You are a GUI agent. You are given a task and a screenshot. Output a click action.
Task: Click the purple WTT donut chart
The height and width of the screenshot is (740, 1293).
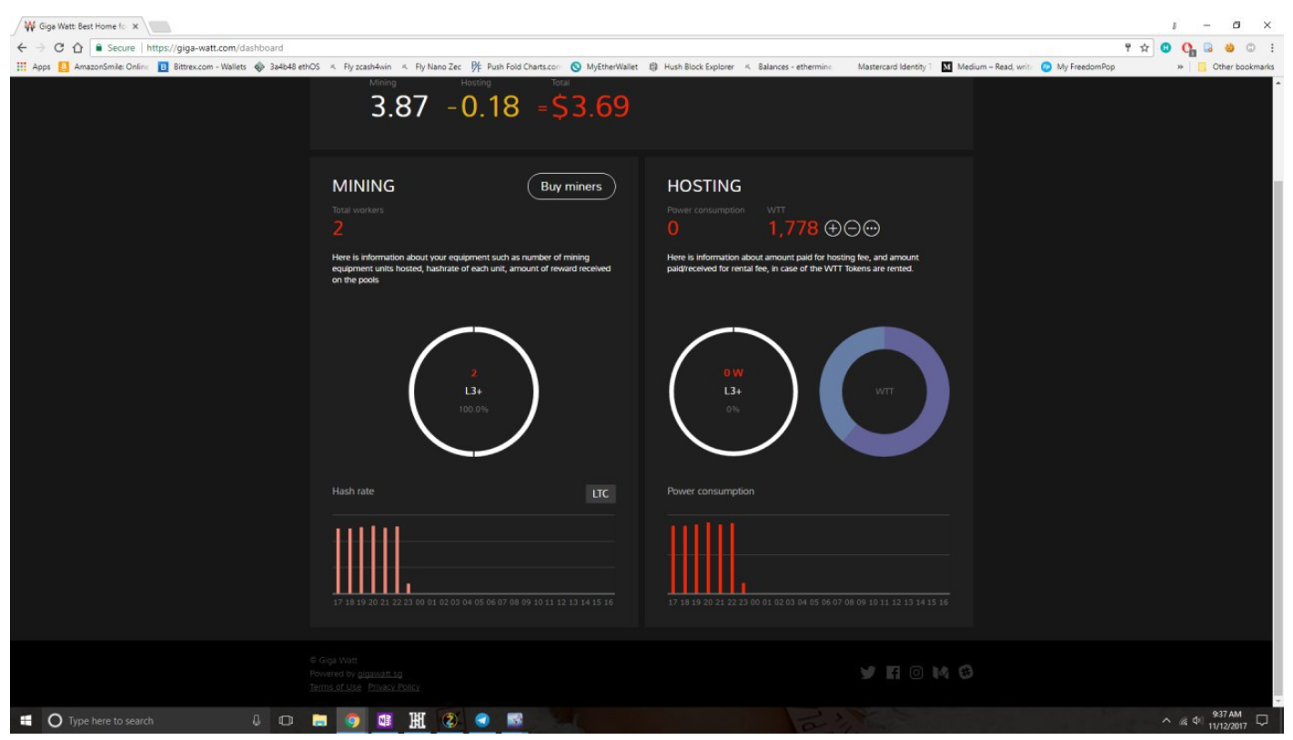pyautogui.click(x=884, y=391)
